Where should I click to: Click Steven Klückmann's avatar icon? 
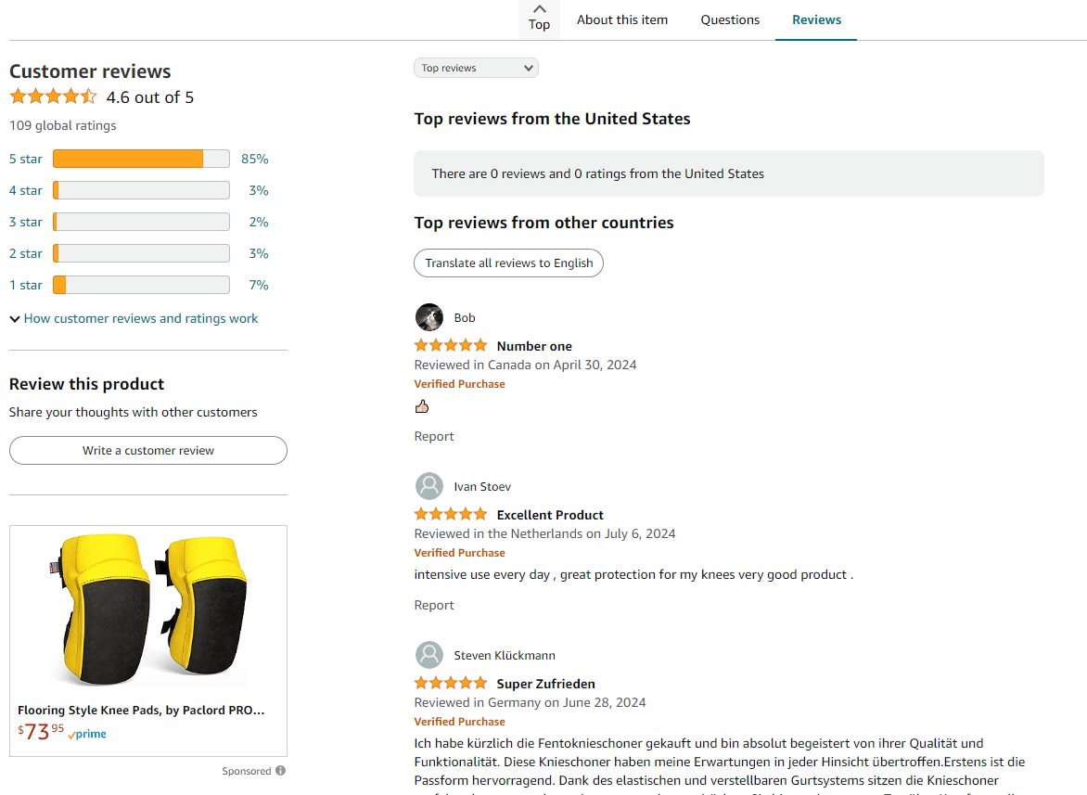coord(429,655)
